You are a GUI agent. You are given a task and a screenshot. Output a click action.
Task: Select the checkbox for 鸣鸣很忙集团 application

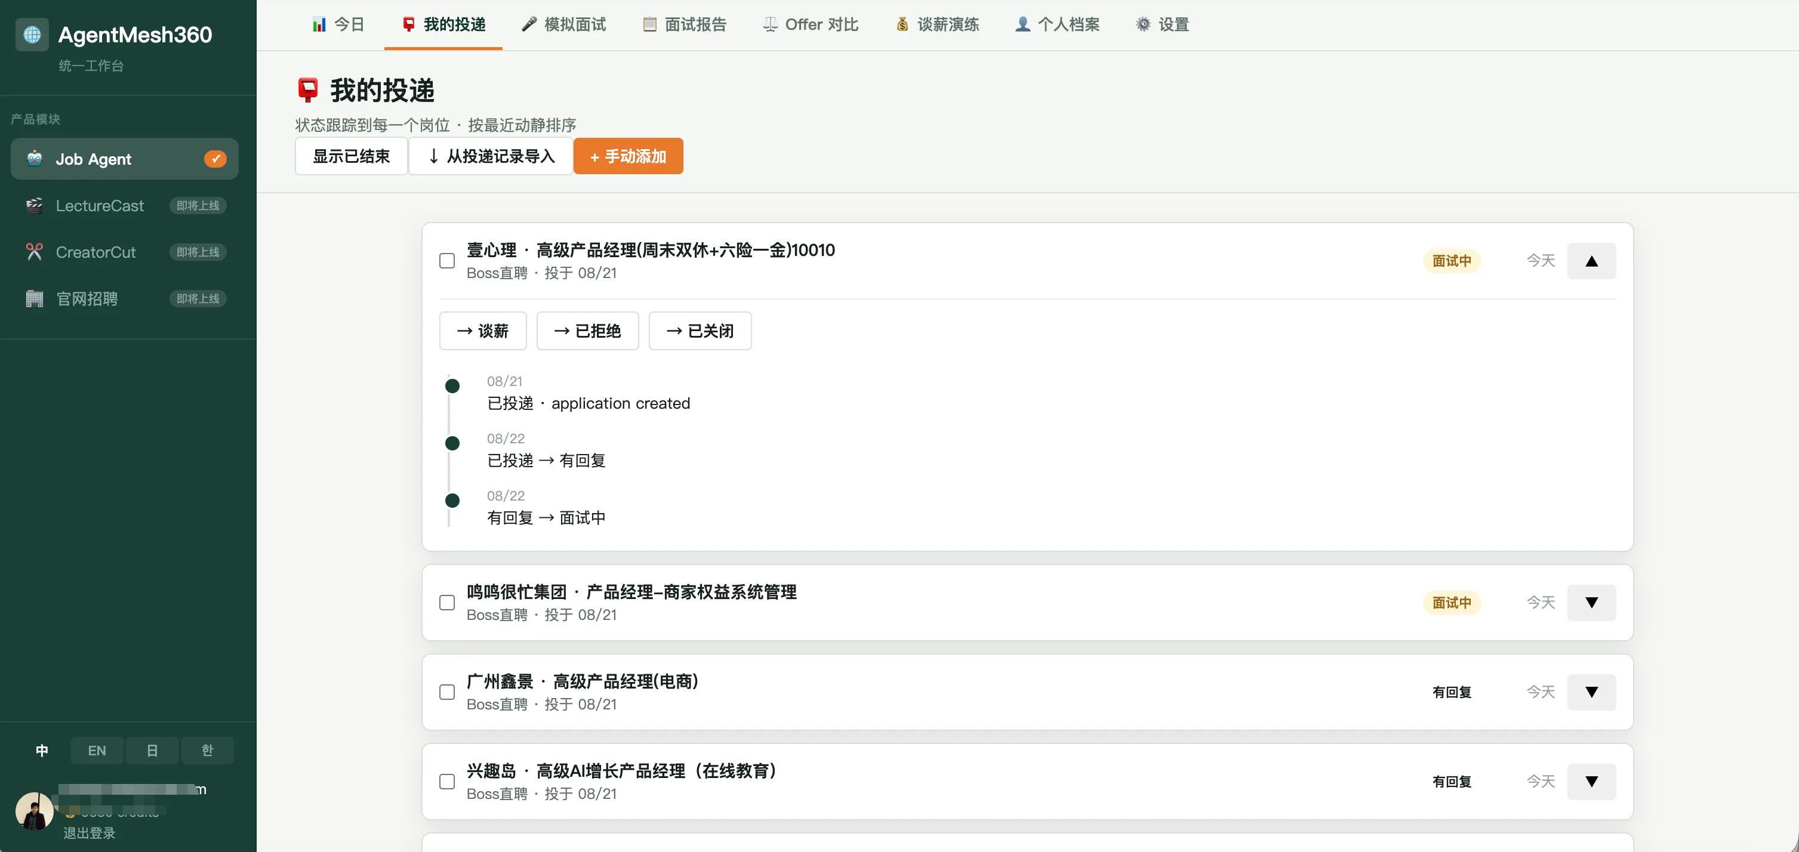pyautogui.click(x=447, y=603)
